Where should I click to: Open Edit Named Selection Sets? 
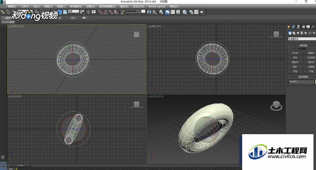click(123, 12)
